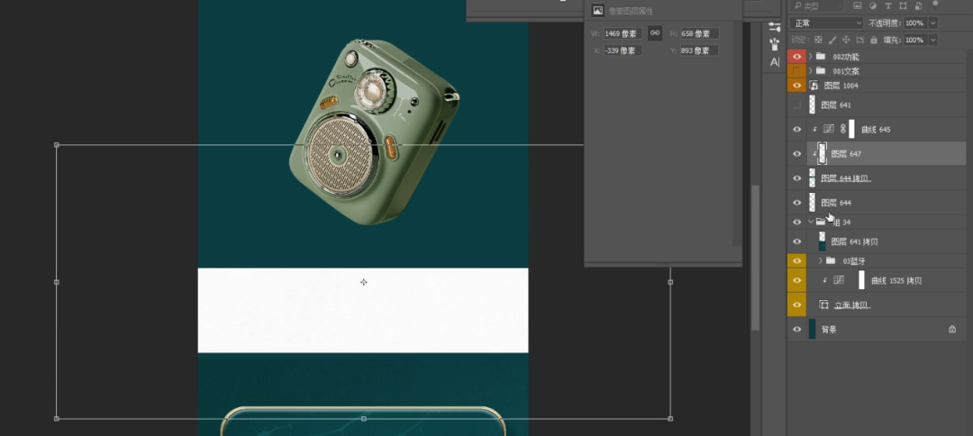Click prevent artboard auto-nesting lock icon

point(859,40)
